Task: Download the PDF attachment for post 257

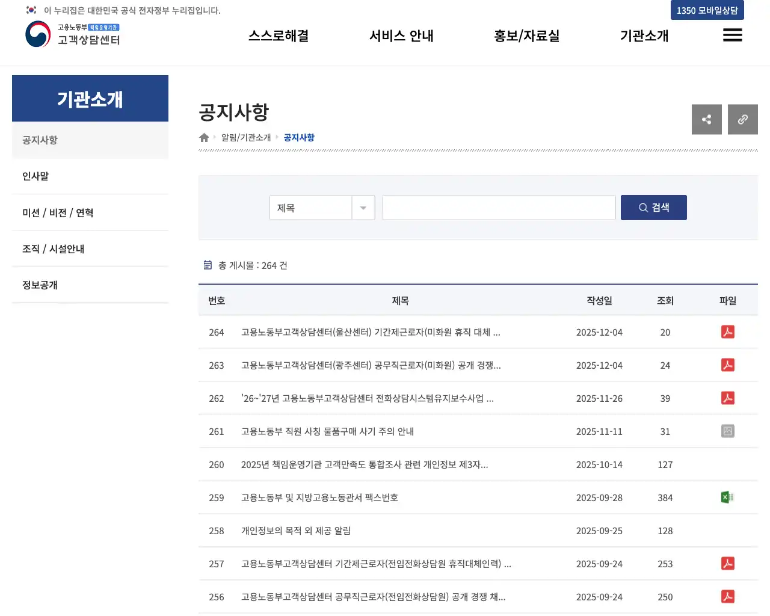Action: pyautogui.click(x=727, y=563)
